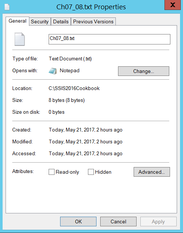
Task: Click the Notepad application icon
Action: click(x=53, y=71)
